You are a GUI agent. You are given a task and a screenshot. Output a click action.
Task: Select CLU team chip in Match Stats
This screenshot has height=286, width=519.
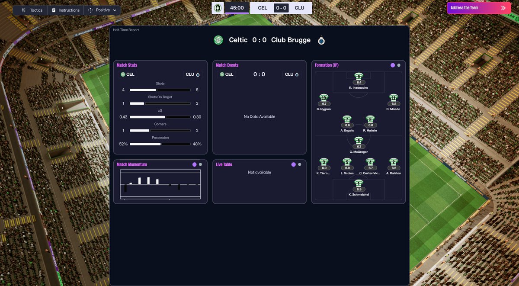(193, 74)
